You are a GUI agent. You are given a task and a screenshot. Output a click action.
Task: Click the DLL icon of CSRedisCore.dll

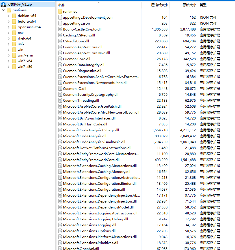point(60,41)
